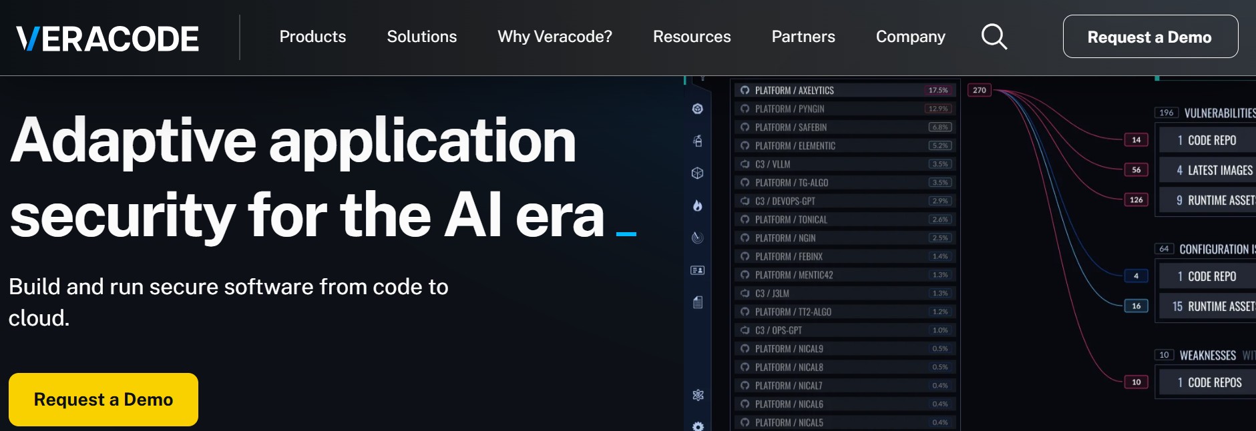Open the ID card icon in sidebar
This screenshot has height=431, width=1256.
click(698, 270)
